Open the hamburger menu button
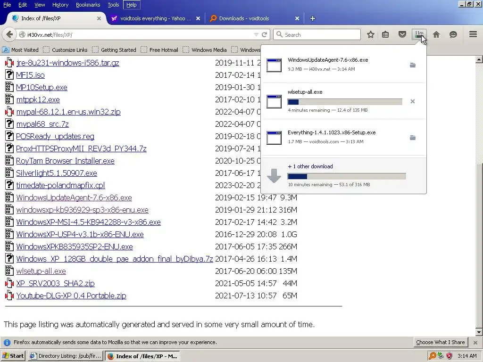The height and width of the screenshot is (362, 483). (473, 34)
